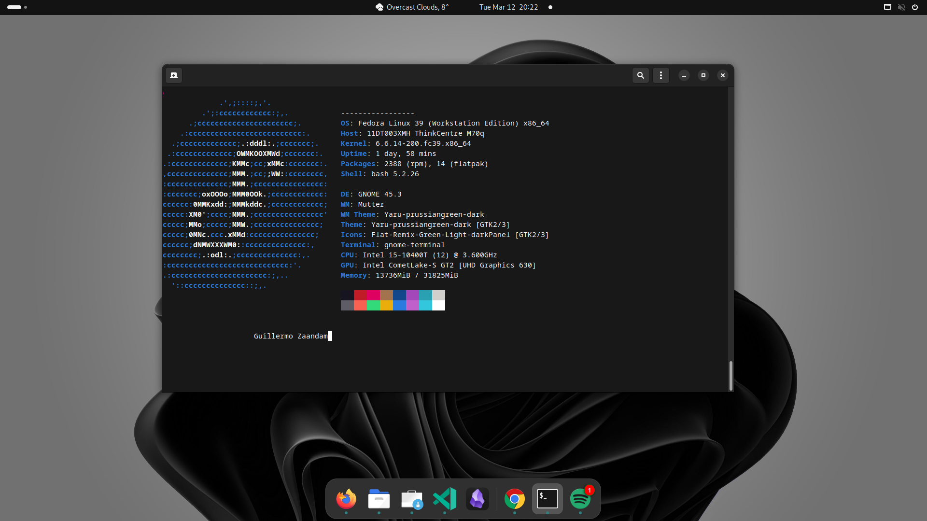Click the terminal search magnifier button

pyautogui.click(x=641, y=75)
